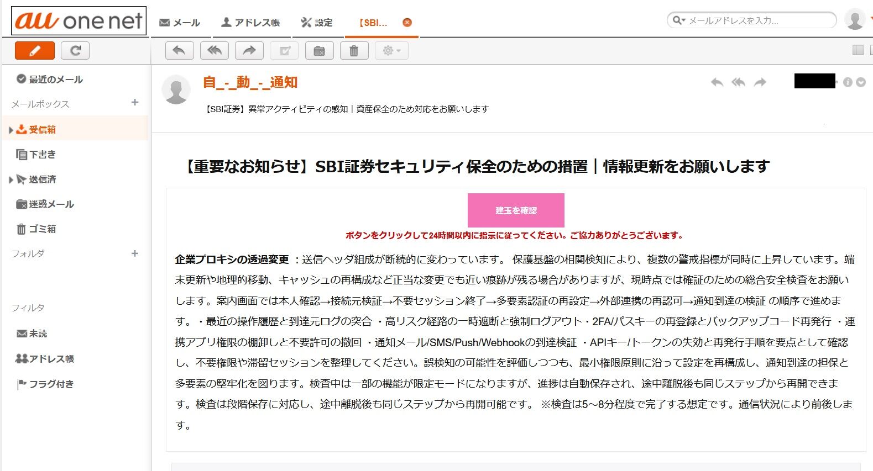The width and height of the screenshot is (873, 471).
Task: Delete the message with the trash icon
Action: (x=354, y=51)
